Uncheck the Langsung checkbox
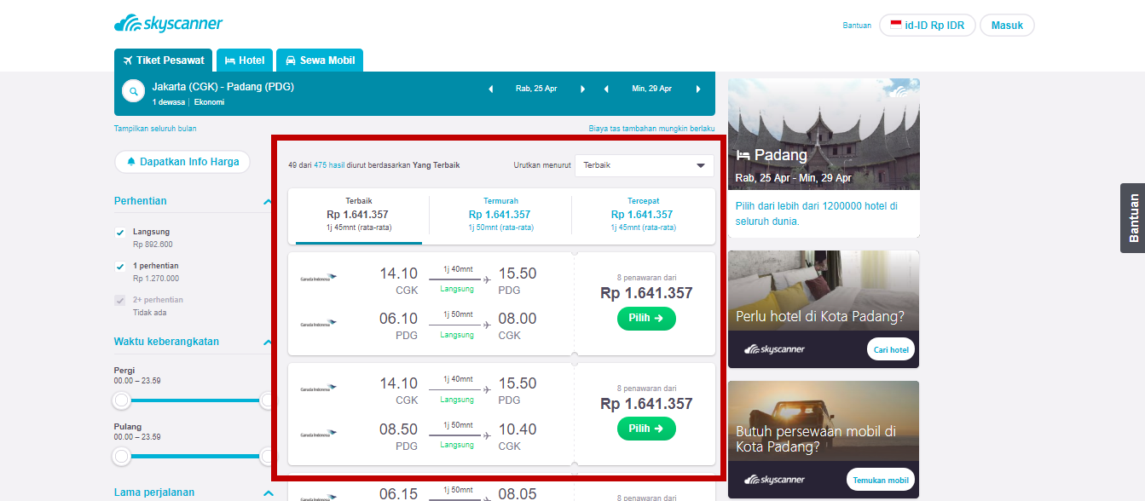This screenshot has width=1145, height=501. tap(120, 232)
